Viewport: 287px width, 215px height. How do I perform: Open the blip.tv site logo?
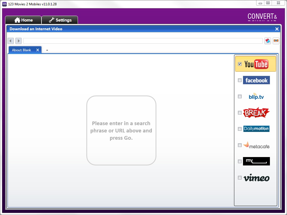click(x=256, y=96)
